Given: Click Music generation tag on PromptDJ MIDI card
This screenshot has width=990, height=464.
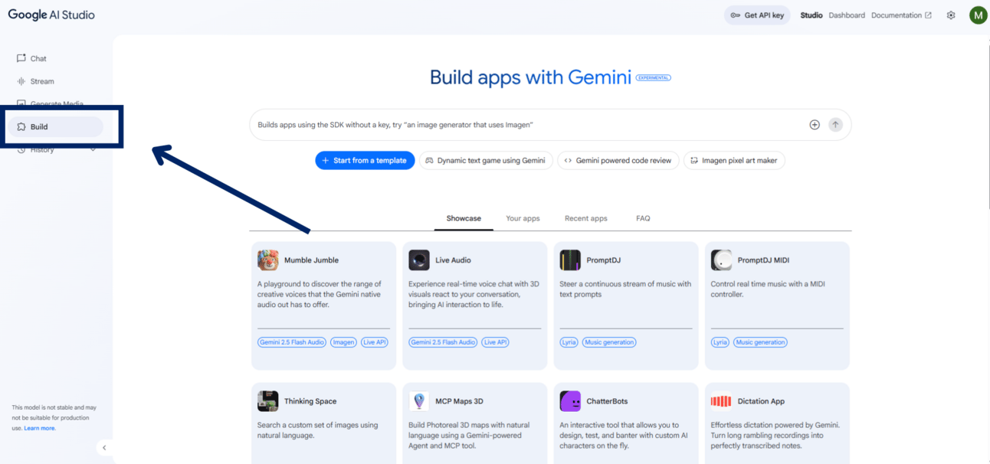Looking at the screenshot, I should click(760, 342).
